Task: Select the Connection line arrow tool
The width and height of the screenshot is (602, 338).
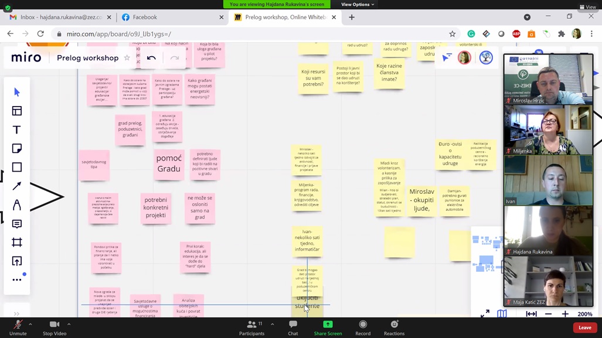Action: 17,186
